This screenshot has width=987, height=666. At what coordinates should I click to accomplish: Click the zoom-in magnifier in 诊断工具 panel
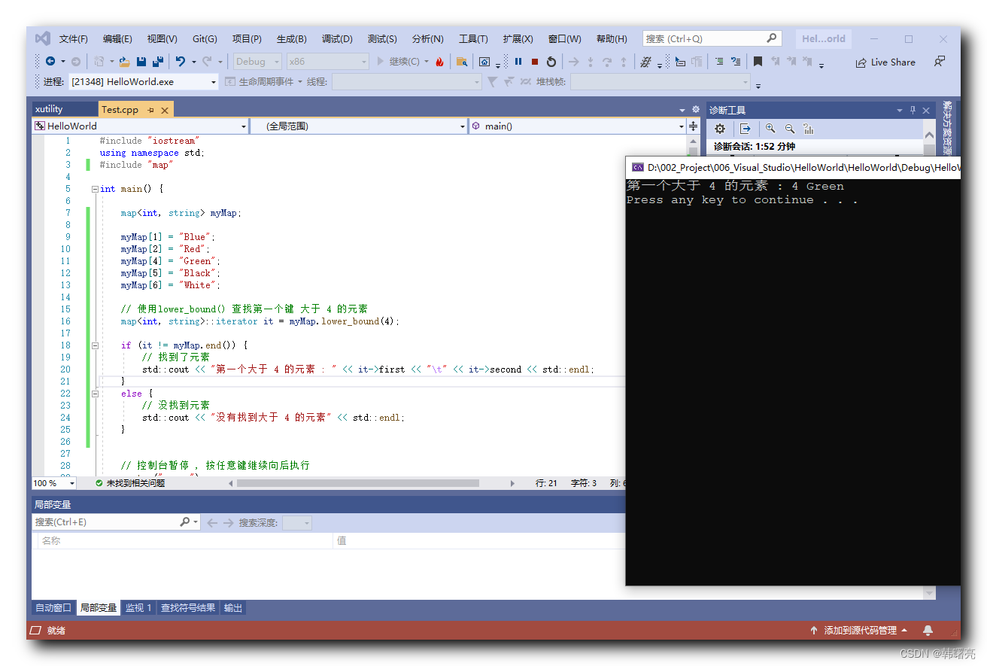point(770,129)
